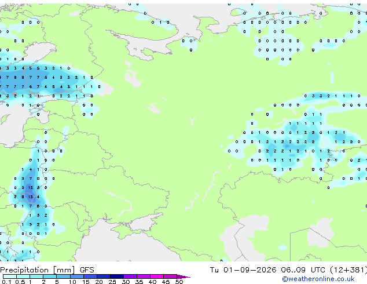Select the legend swatch between 2 and 5
Screen dimensions: 367x284
[50, 276]
